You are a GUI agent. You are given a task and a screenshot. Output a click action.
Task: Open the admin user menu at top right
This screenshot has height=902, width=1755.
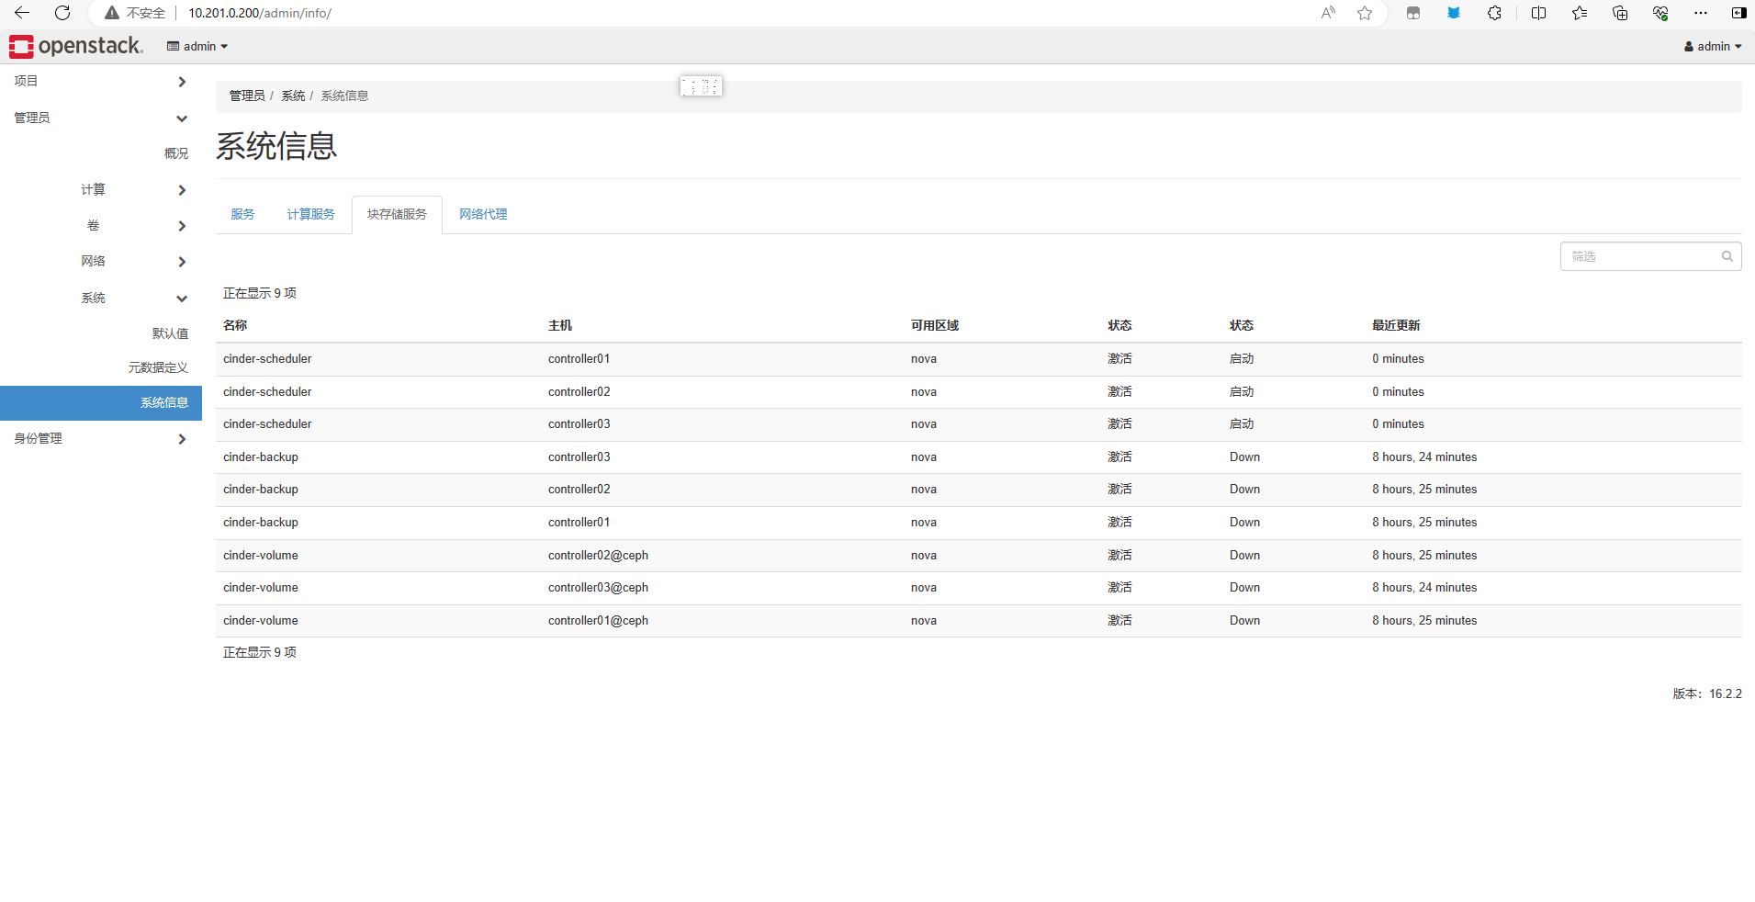pyautogui.click(x=1712, y=46)
